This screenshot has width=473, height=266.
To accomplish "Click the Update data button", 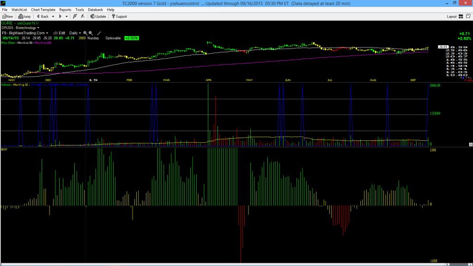I will coord(98,17).
